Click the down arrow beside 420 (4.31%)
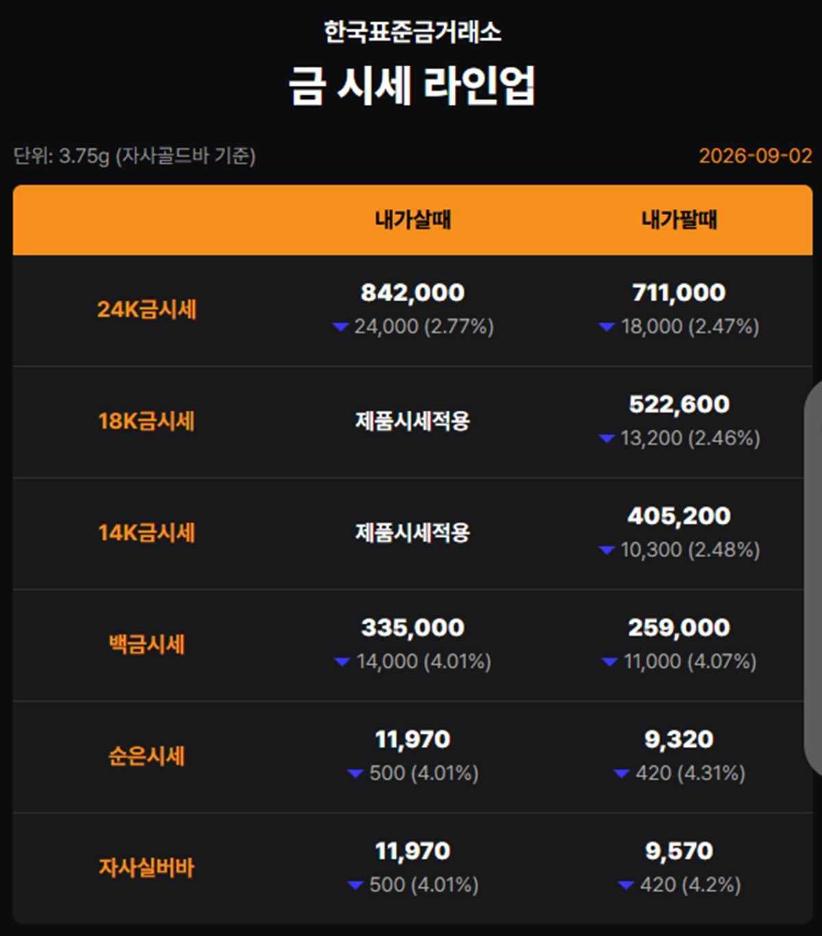 click(621, 774)
